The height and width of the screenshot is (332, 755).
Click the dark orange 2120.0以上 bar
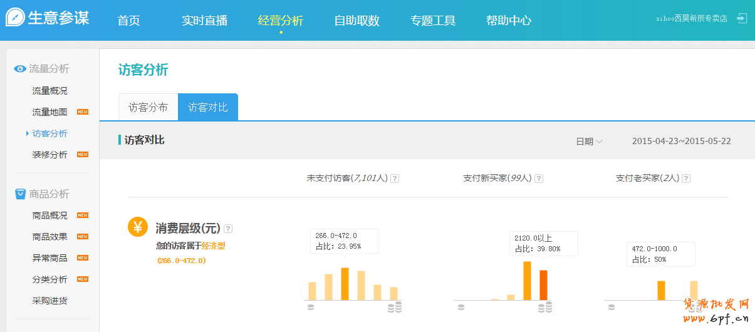[x=543, y=285]
